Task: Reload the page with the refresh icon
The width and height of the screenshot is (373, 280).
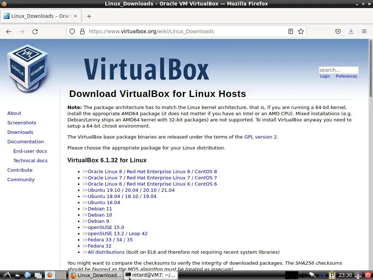Action: [35, 31]
